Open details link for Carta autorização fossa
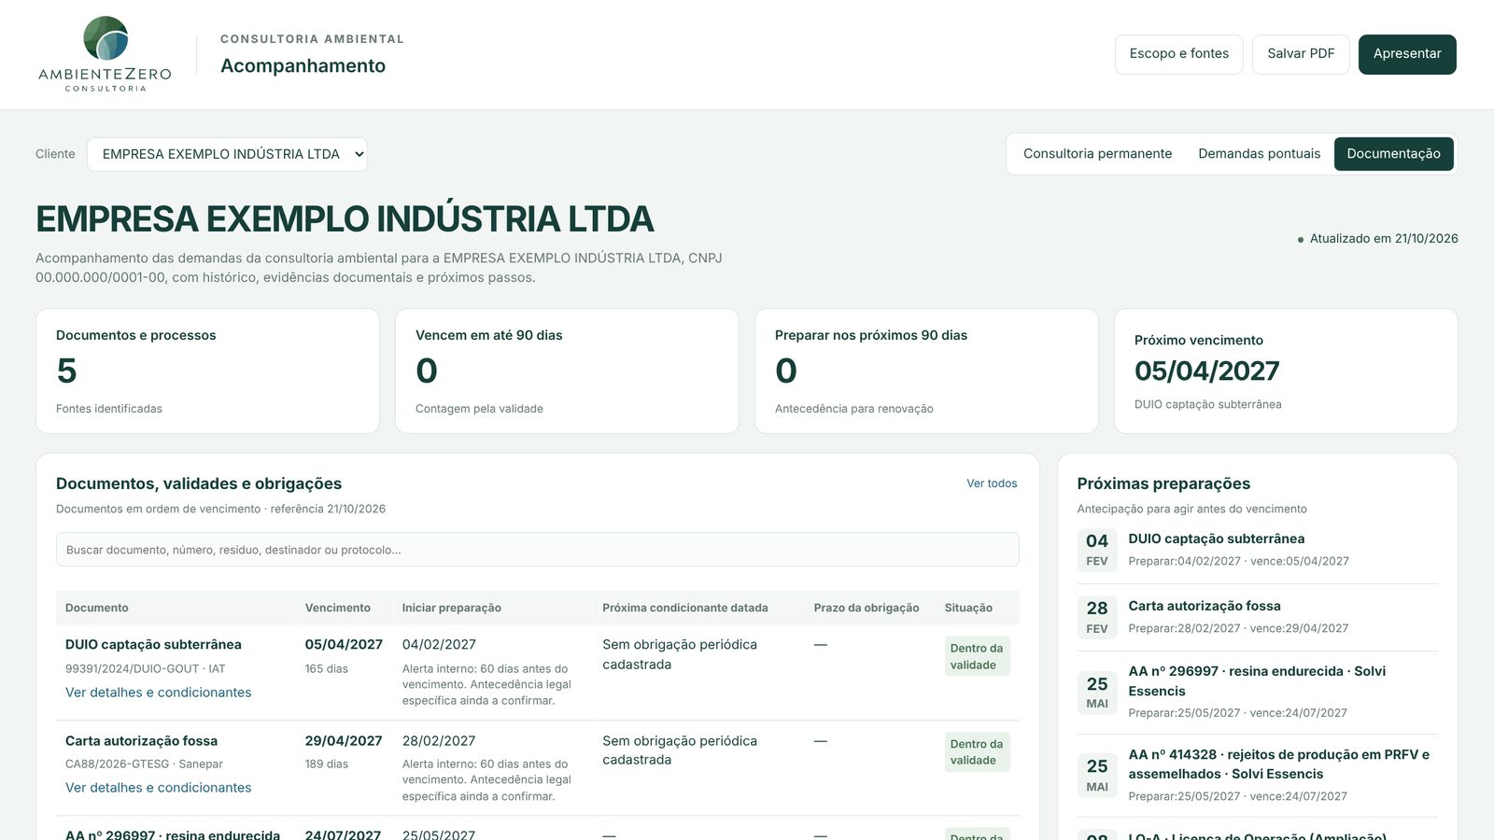1494x840 pixels. tap(158, 788)
